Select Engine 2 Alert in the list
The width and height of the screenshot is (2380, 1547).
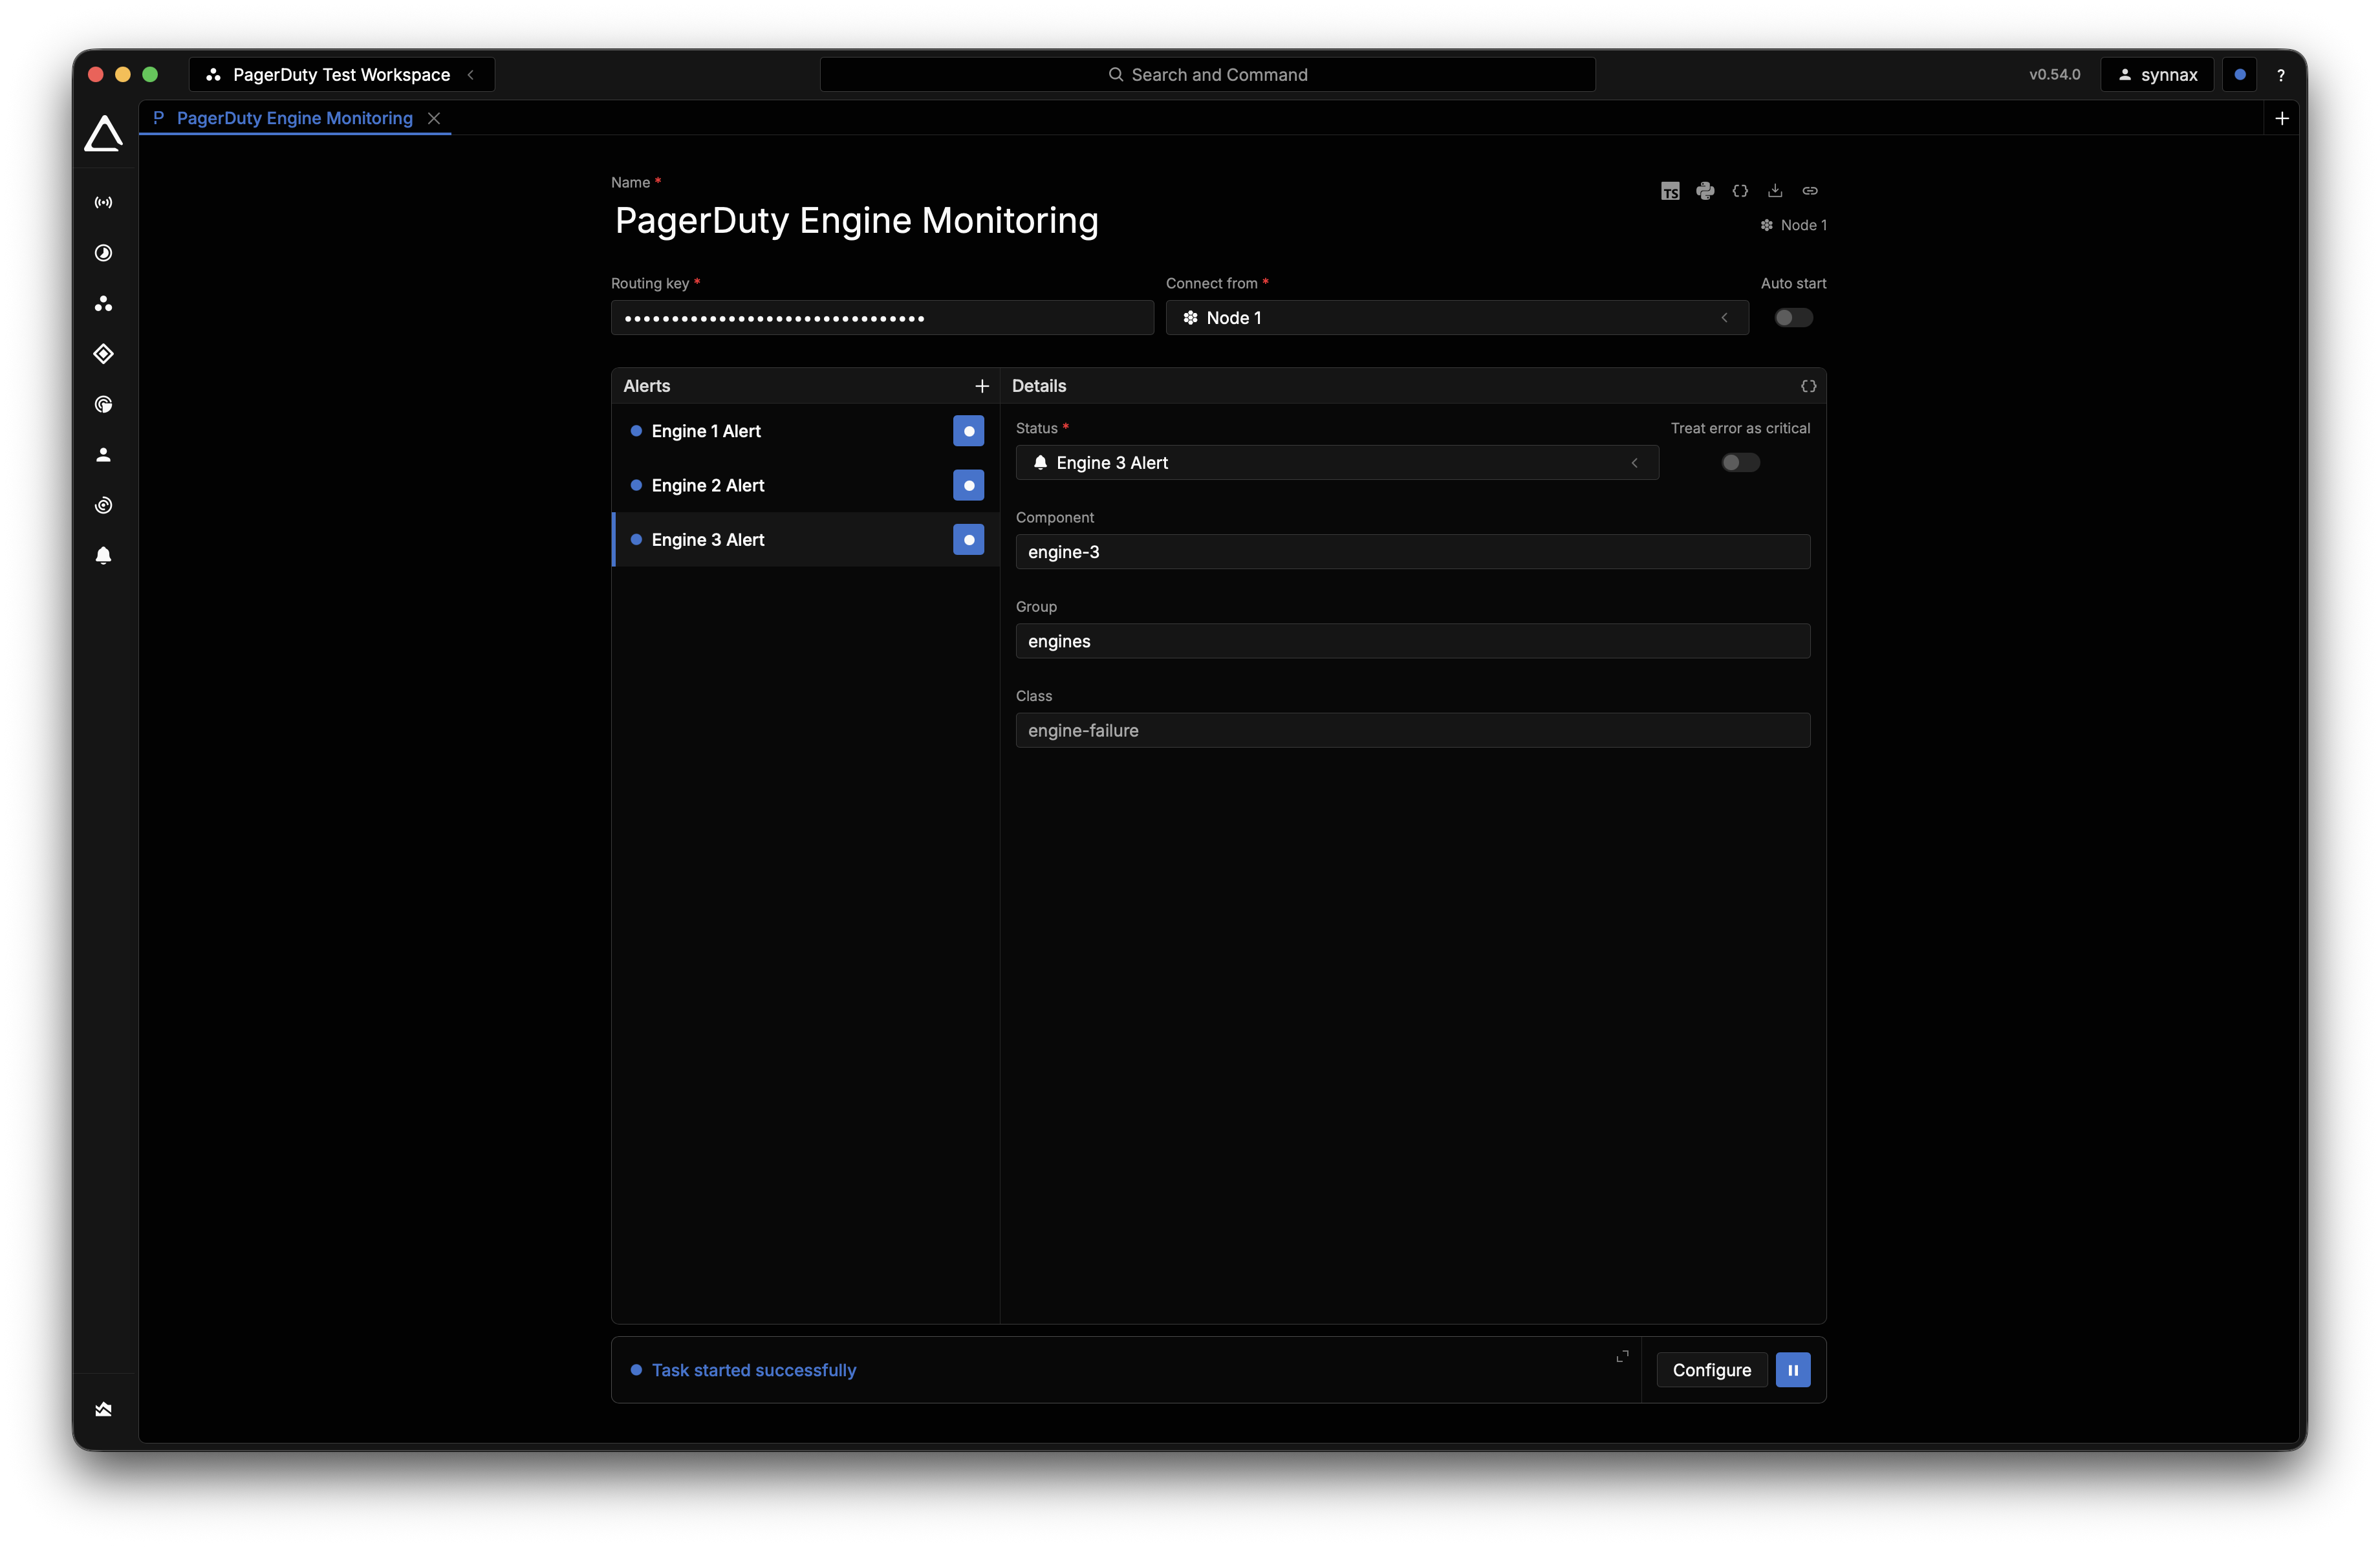(708, 485)
